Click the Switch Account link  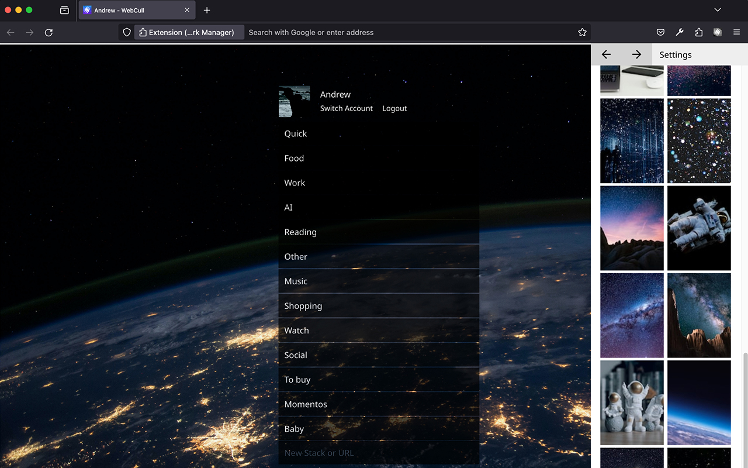346,108
